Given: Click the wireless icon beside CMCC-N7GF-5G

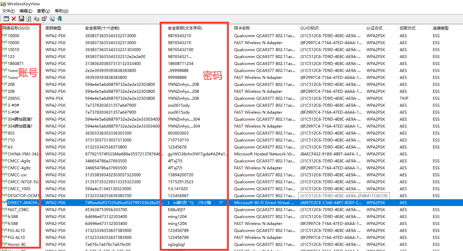Looking at the screenshot, I should [x=5, y=182].
